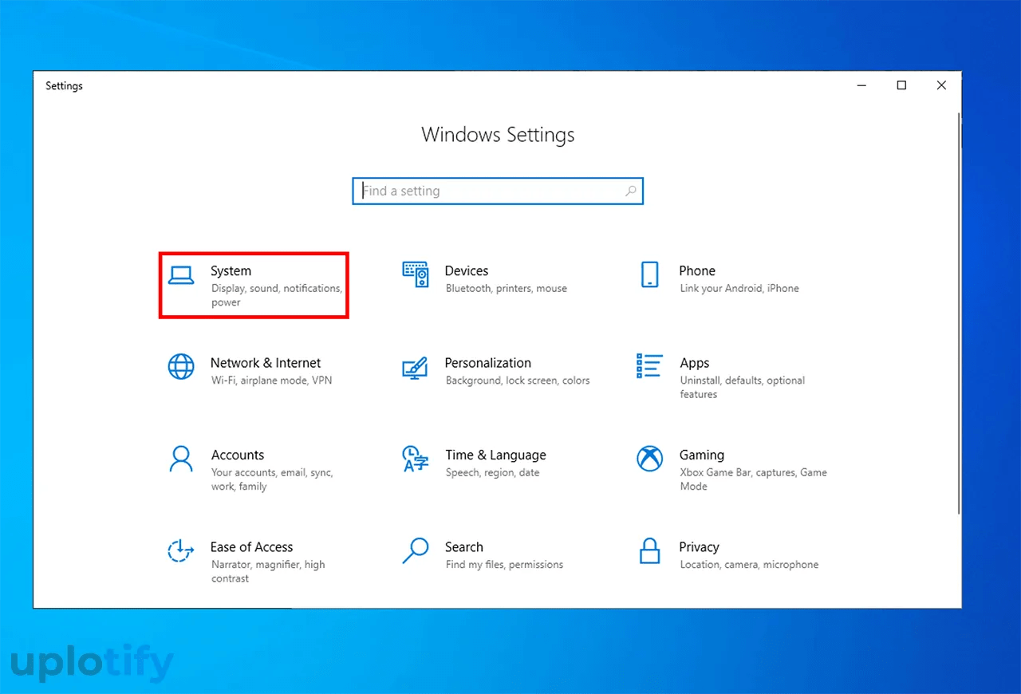
Task: Open the Privacy padlock icon
Action: (650, 550)
